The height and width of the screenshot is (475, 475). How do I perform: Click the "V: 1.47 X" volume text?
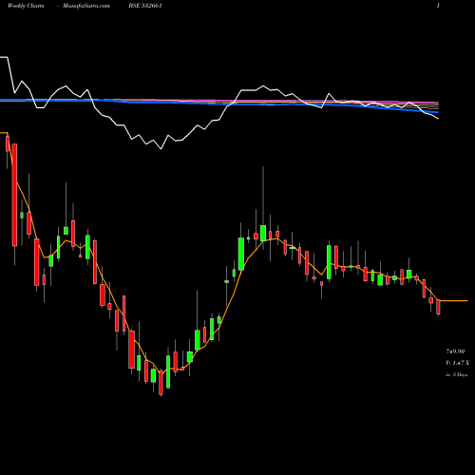457,363
